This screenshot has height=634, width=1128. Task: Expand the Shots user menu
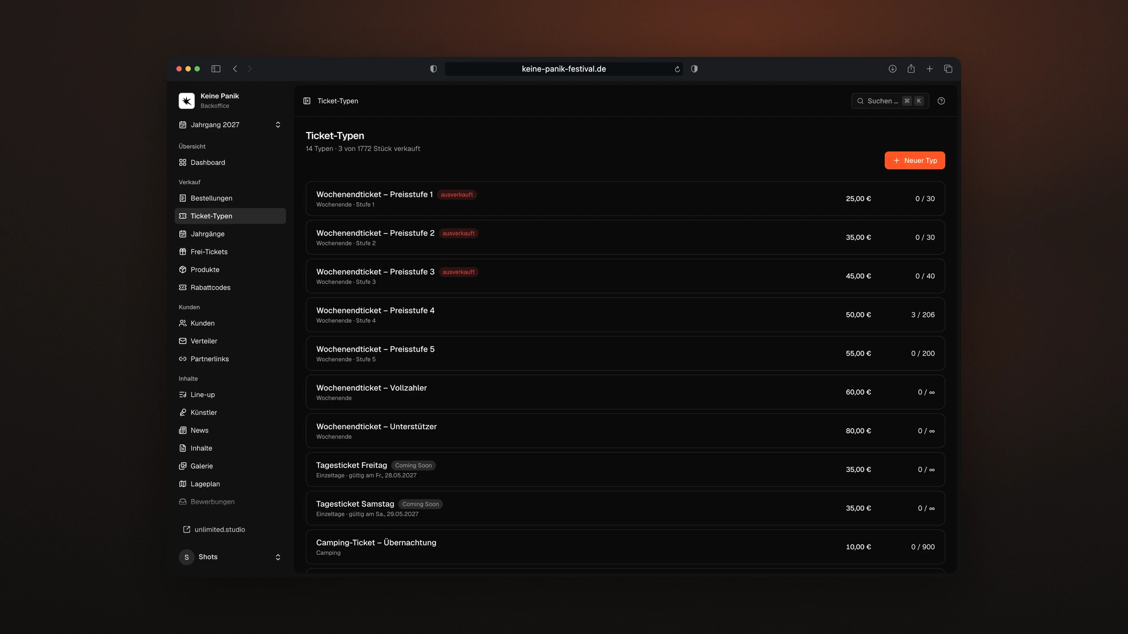point(230,557)
